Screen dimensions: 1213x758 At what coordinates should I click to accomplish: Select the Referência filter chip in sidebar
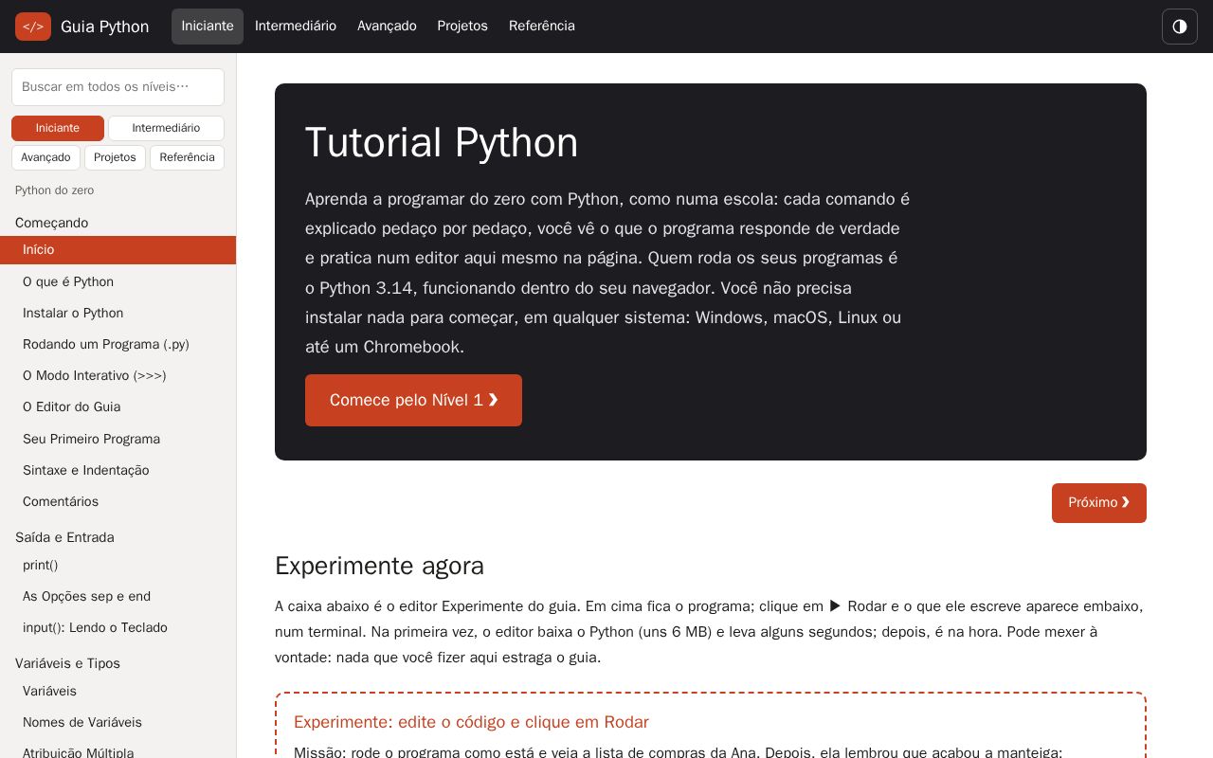click(187, 157)
